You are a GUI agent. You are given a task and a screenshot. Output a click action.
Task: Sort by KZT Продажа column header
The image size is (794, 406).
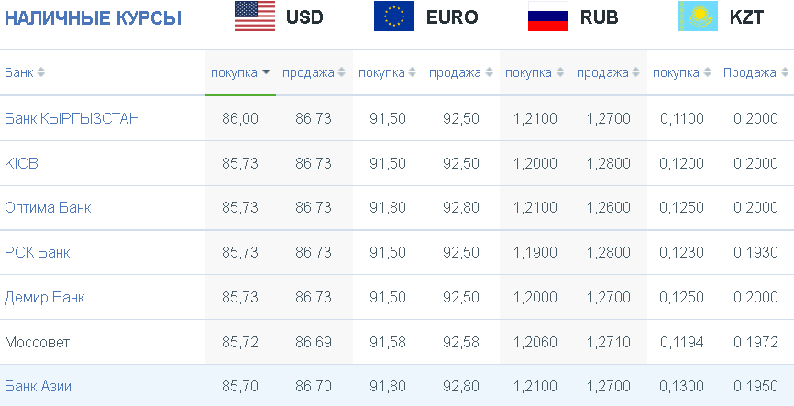click(x=755, y=73)
